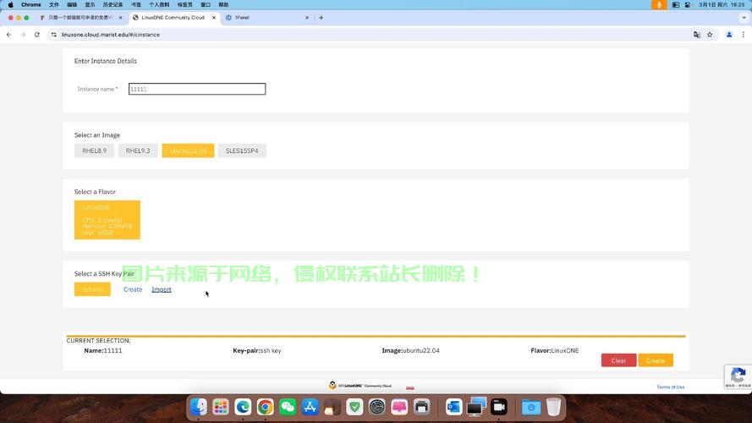
Task: Open the Downloads folder in the dock
Action: (x=531, y=407)
